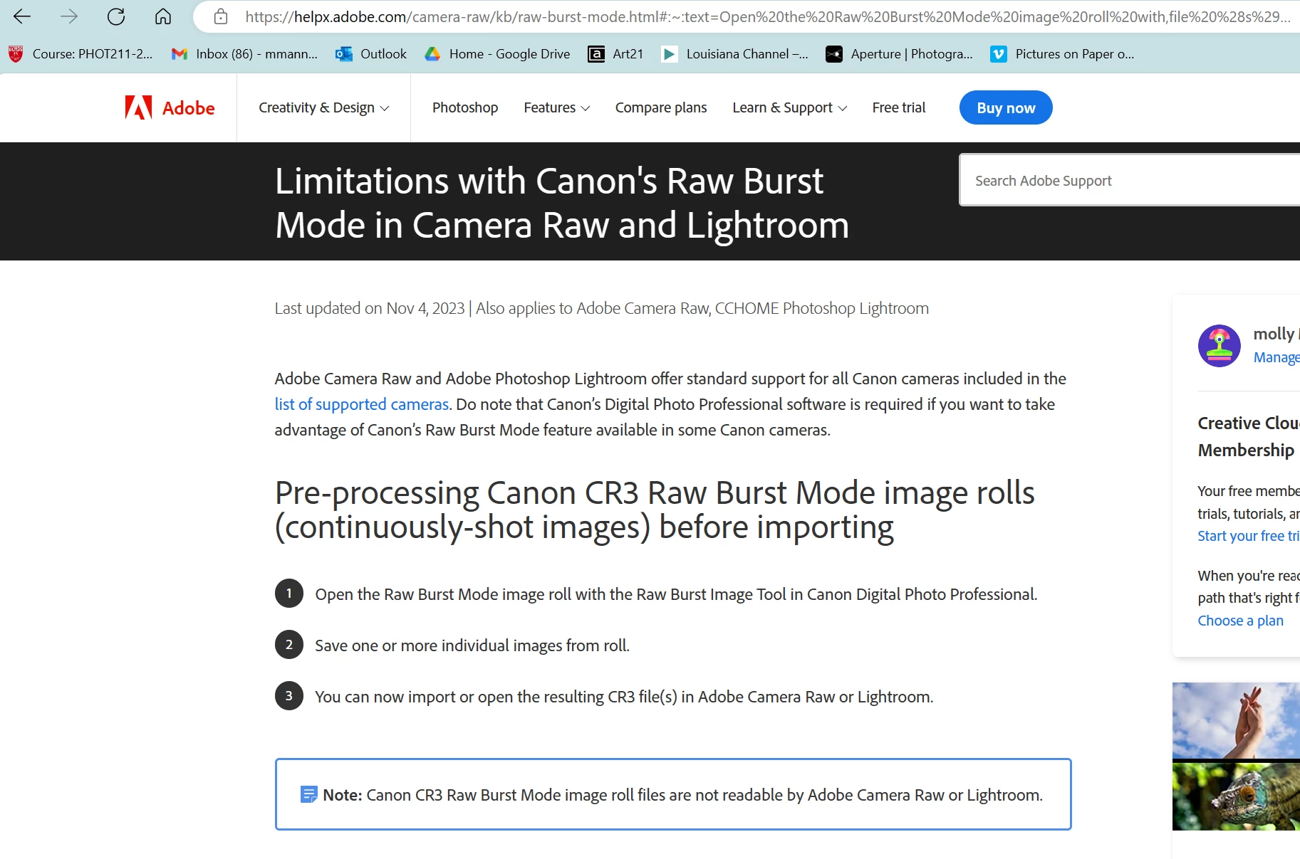Open the Outlook bookmark
The height and width of the screenshot is (859, 1300).
(371, 54)
